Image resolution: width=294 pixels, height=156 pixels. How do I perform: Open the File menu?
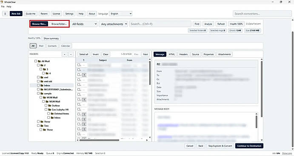pyautogui.click(x=3, y=6)
